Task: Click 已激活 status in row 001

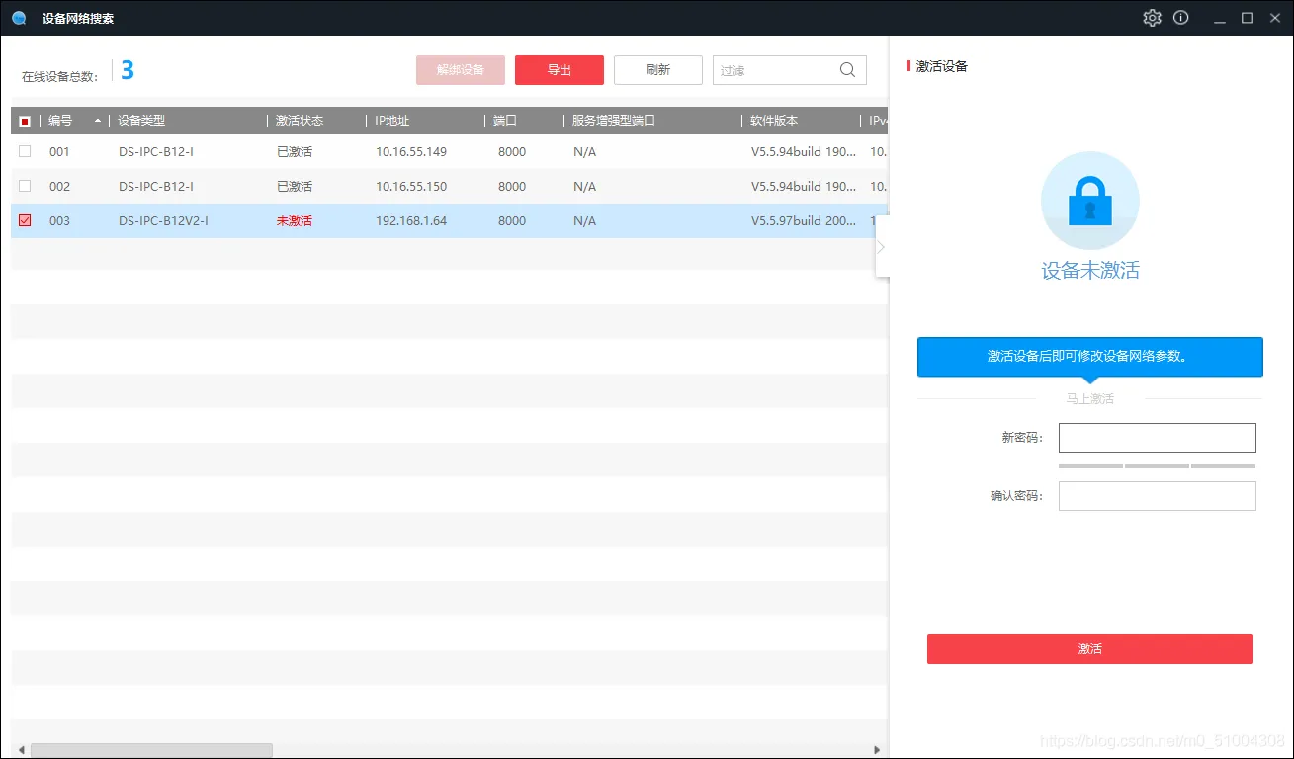Action: (295, 152)
